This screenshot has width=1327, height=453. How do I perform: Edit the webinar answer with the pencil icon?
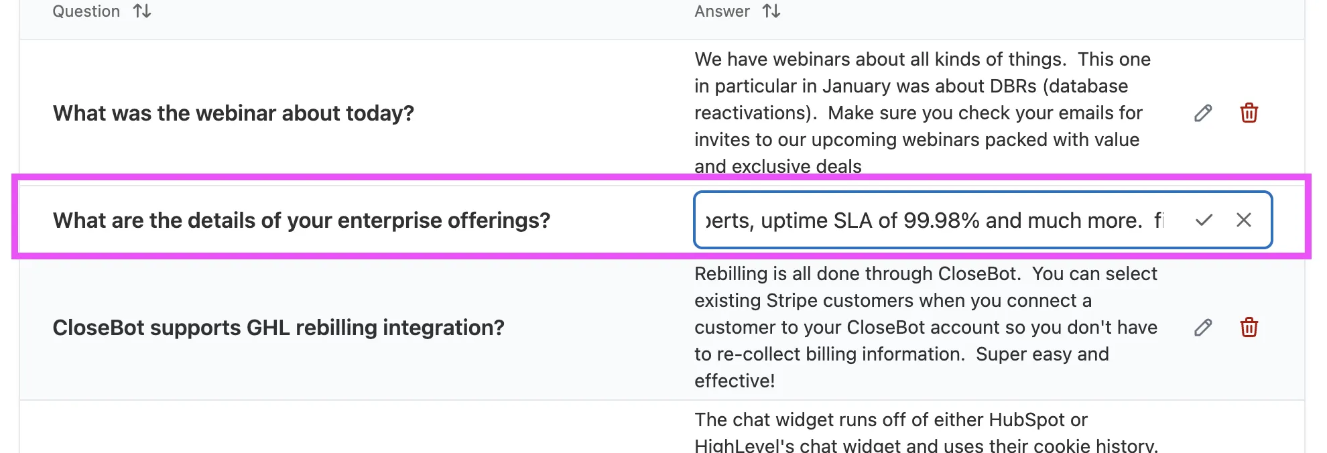pyautogui.click(x=1203, y=113)
